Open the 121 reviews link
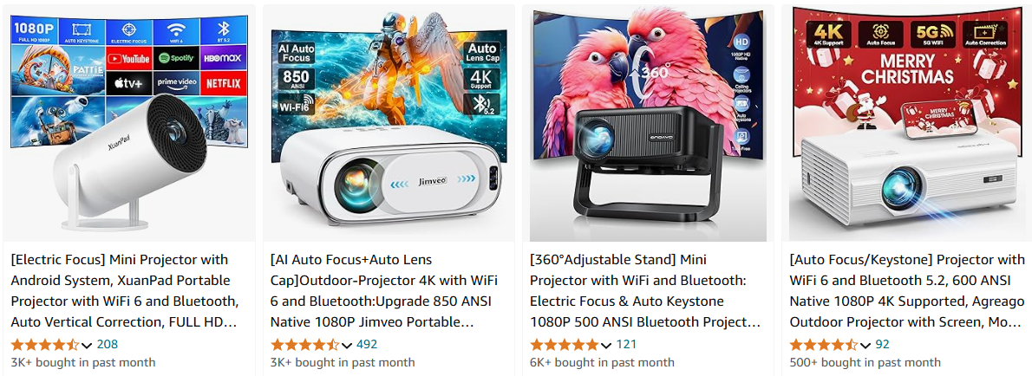The width and height of the screenshot is (1032, 376). (626, 344)
